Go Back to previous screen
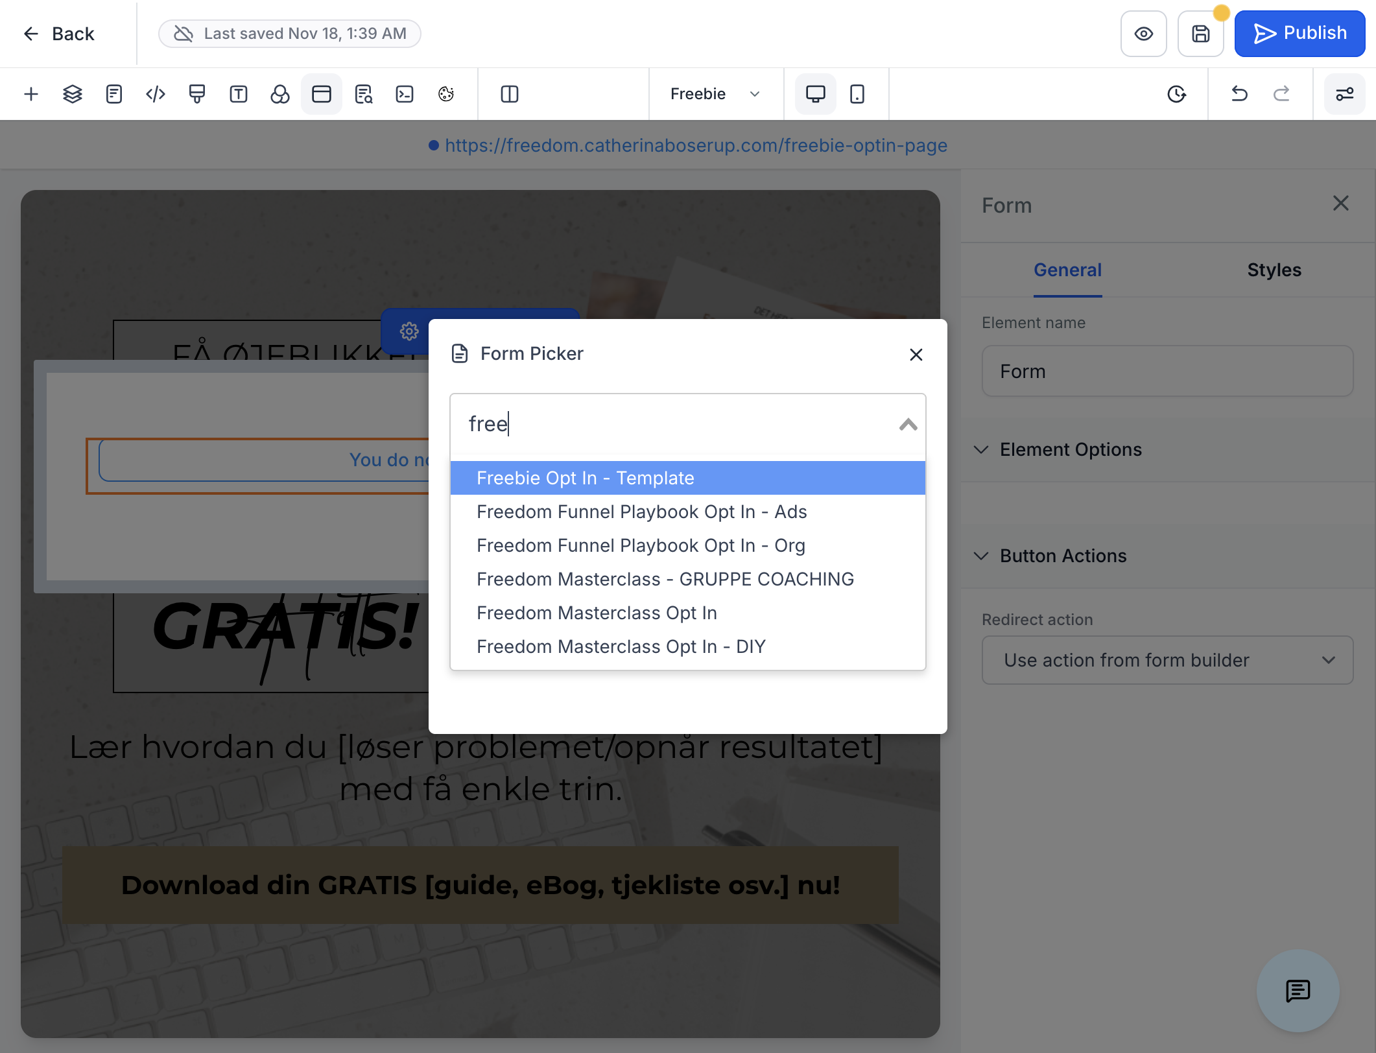This screenshot has width=1376, height=1053. pyautogui.click(x=58, y=34)
